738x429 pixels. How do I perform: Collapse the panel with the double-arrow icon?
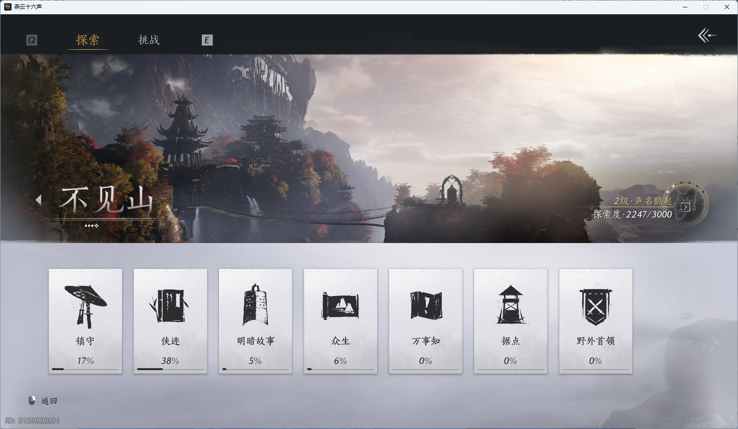pos(708,36)
